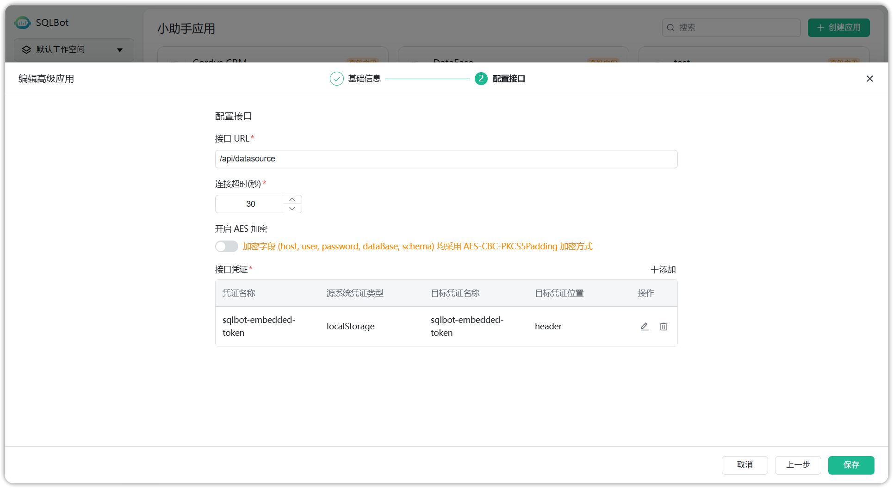
Task: Click the connection timeout number field
Action: [x=250, y=204]
